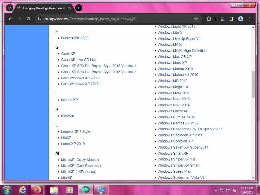Open Gena XP Live CD Lite
260x195 pixels.
(78, 60)
